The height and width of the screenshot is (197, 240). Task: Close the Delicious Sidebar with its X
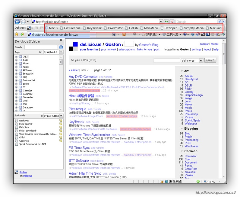click(x=61, y=40)
